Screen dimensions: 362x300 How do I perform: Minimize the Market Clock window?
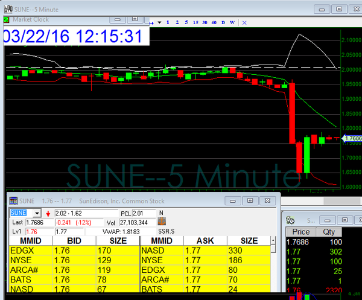tap(118, 20)
